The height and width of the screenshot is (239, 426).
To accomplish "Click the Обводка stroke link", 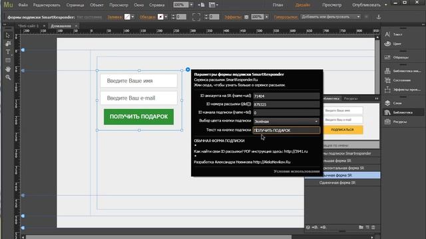I will (148, 17).
